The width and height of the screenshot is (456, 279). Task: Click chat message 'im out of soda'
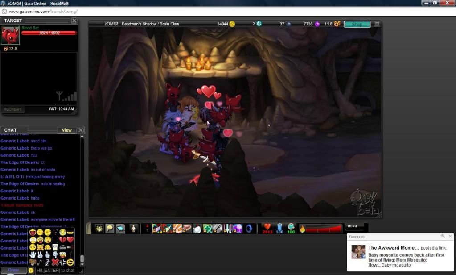43,170
